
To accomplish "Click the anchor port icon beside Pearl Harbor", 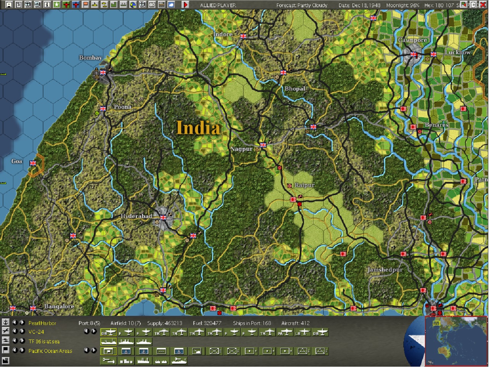I will [x=5, y=322].
